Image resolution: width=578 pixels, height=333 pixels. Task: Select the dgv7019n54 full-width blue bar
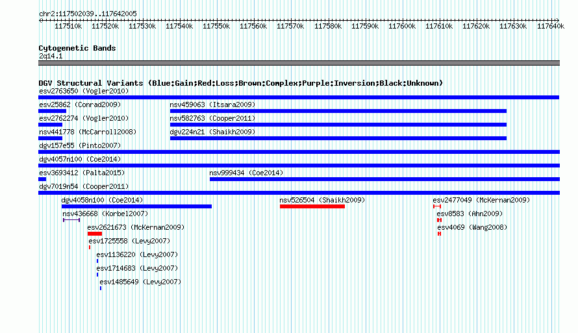click(x=299, y=193)
